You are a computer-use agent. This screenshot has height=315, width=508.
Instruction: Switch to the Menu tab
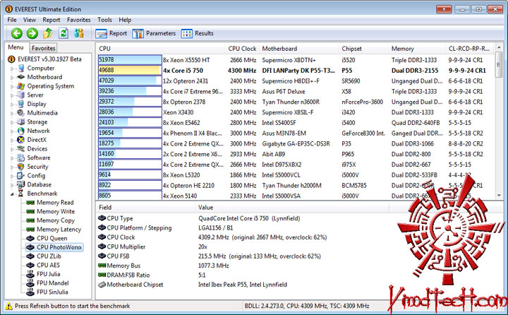16,47
